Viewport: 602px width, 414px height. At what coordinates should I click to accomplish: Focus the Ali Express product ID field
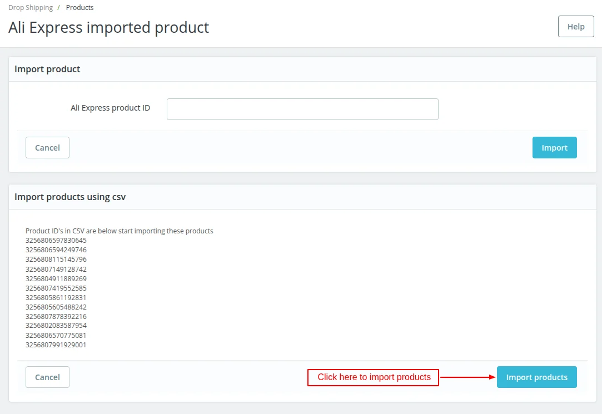(x=302, y=109)
